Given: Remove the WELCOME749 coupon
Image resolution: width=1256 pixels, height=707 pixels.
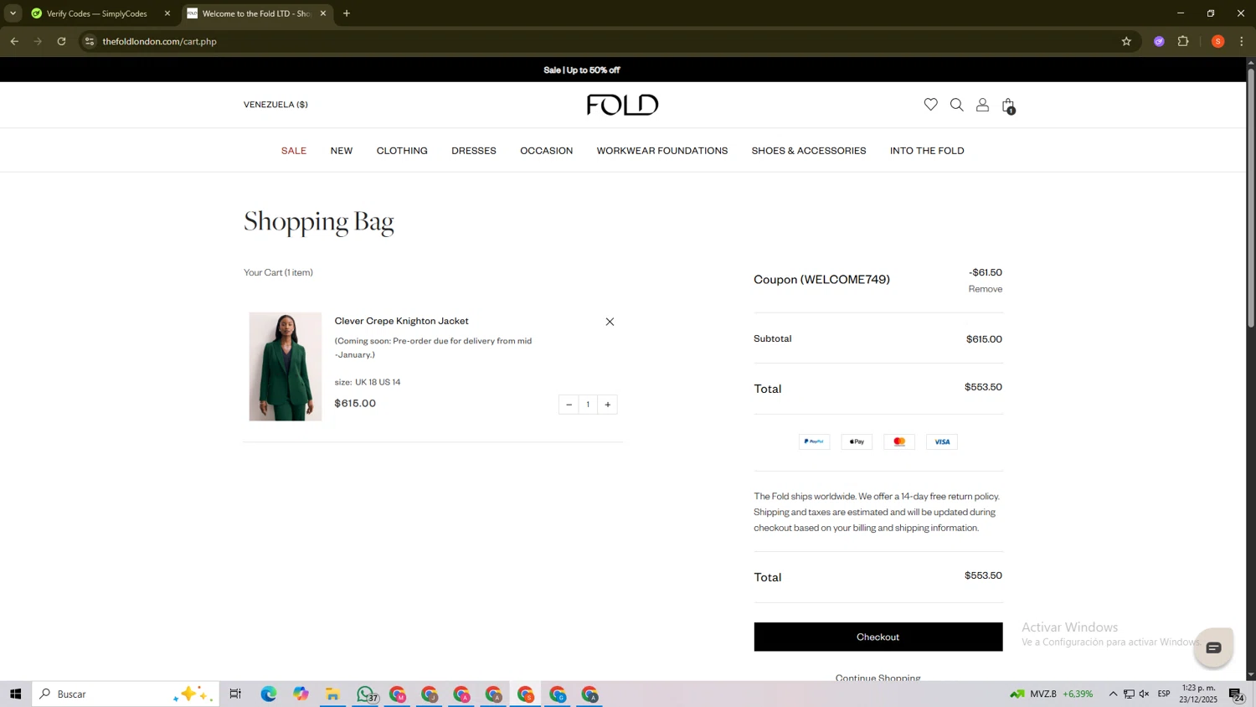Looking at the screenshot, I should (985, 289).
